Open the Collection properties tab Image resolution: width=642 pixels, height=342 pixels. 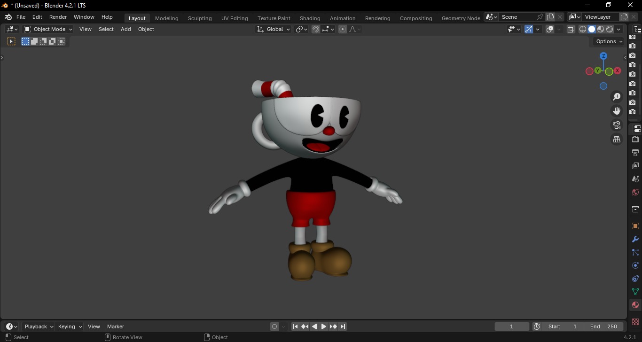[x=635, y=209]
